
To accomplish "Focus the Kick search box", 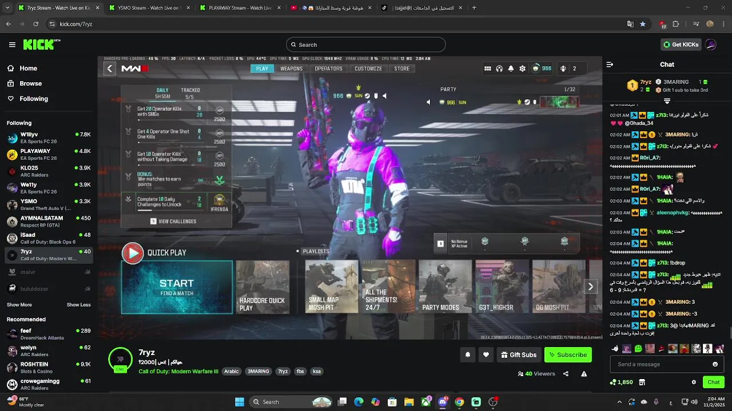I will pyautogui.click(x=365, y=45).
